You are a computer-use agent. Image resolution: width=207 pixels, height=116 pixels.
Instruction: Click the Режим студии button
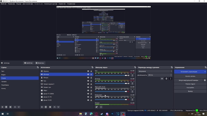190,84
